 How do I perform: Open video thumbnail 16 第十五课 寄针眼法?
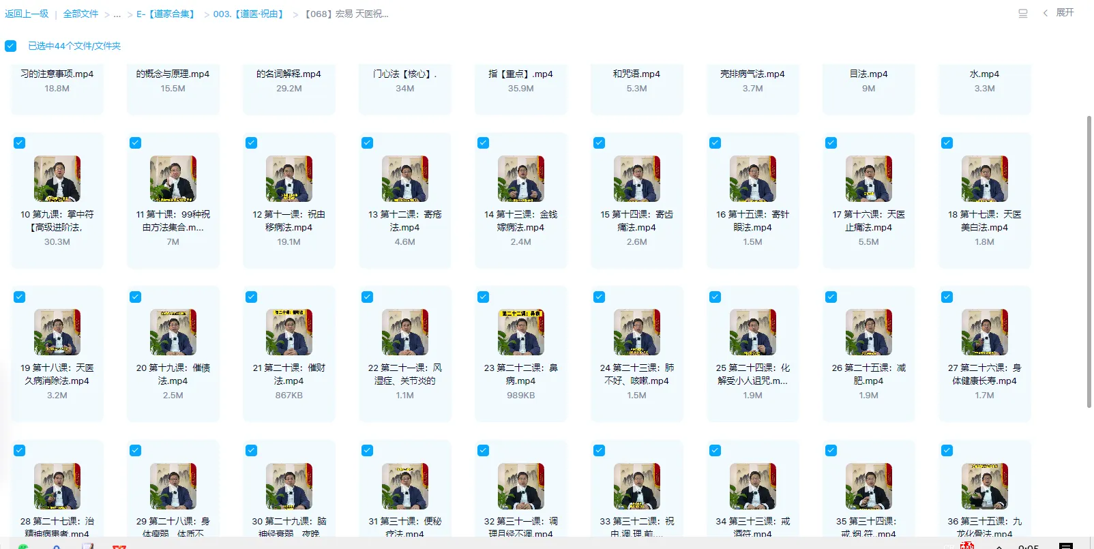(x=752, y=179)
